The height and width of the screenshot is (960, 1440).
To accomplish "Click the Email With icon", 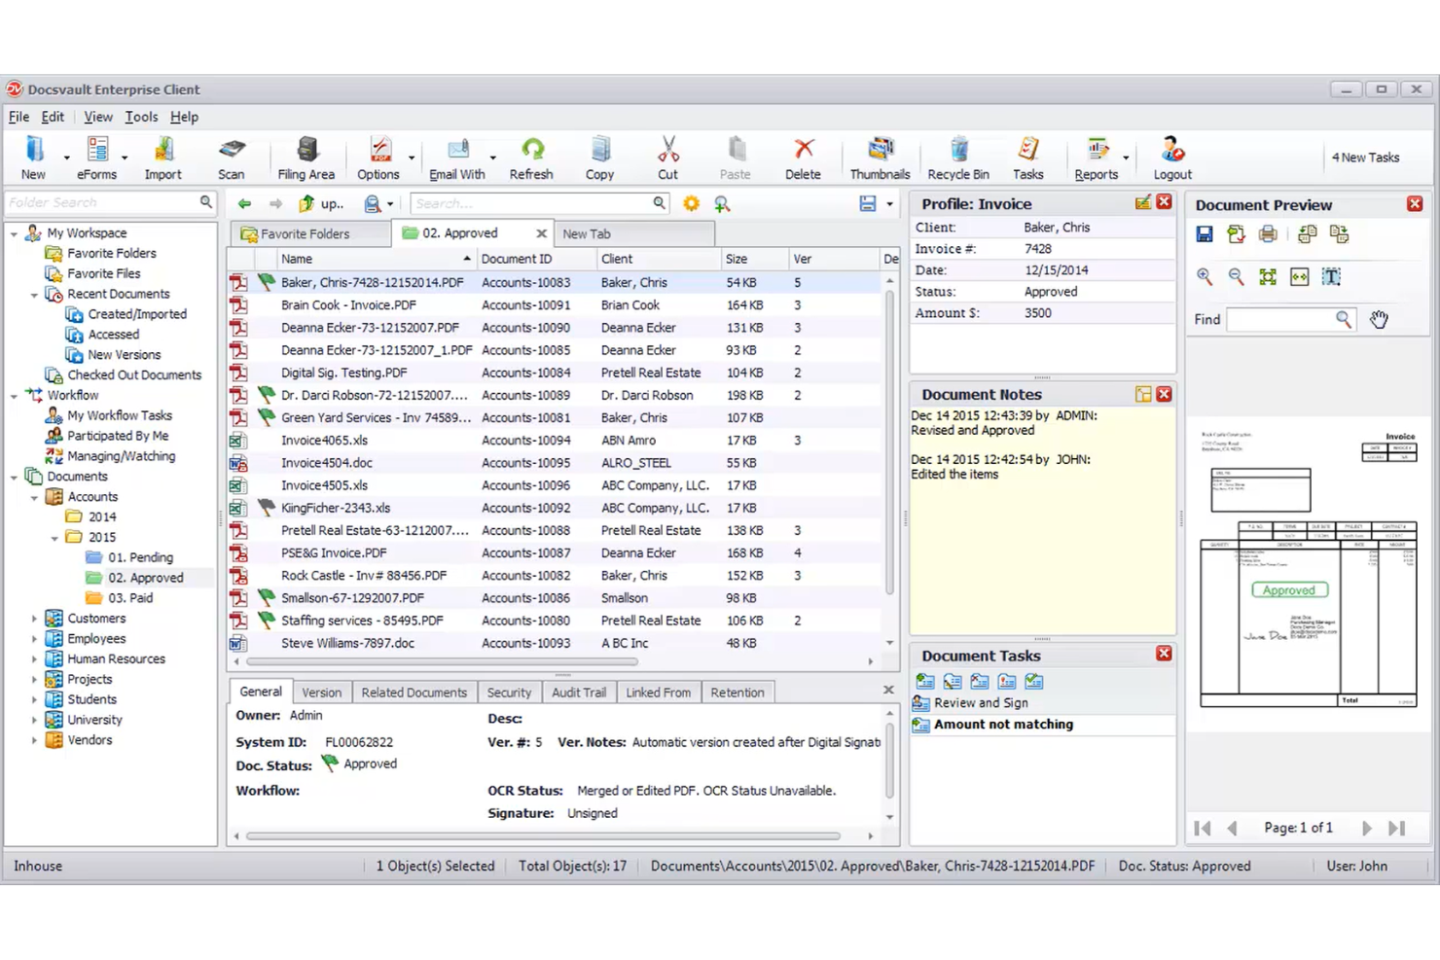I will (x=457, y=158).
